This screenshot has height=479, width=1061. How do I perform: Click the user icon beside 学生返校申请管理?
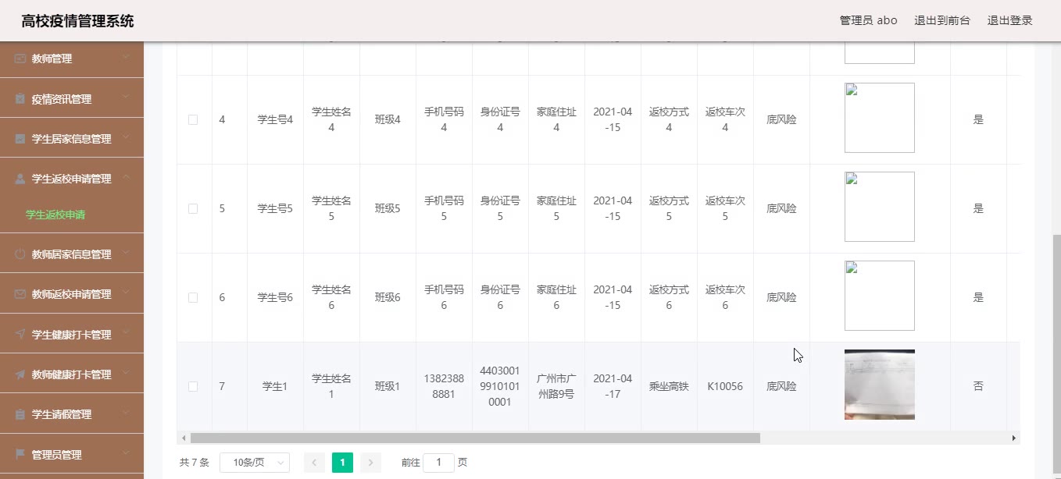(20, 179)
